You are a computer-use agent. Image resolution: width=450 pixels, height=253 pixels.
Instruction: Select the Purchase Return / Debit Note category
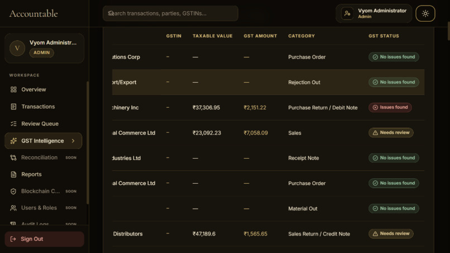click(x=323, y=108)
